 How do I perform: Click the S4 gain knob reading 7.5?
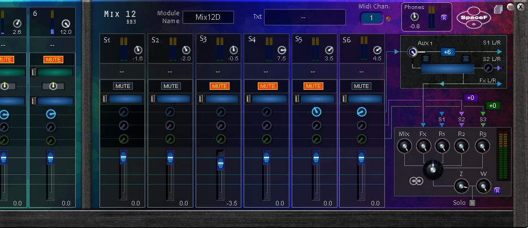[x=282, y=50]
